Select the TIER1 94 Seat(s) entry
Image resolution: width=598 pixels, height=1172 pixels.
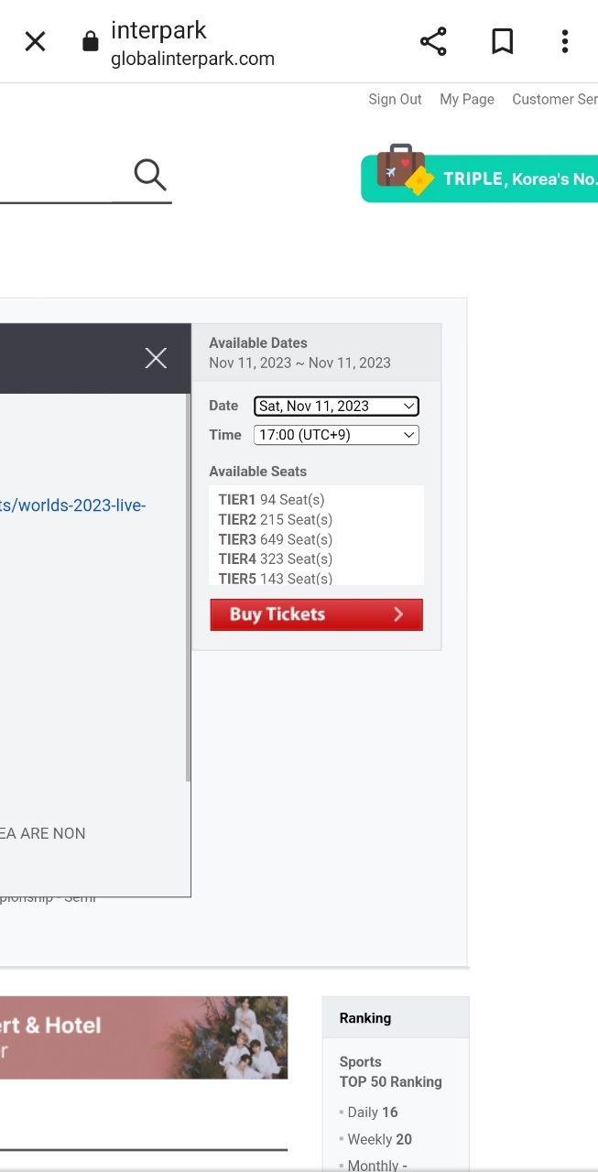(271, 500)
